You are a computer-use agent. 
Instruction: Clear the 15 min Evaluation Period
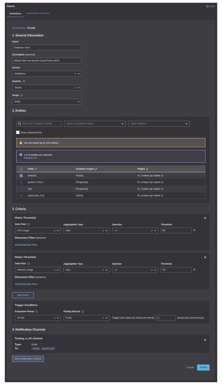(54, 318)
